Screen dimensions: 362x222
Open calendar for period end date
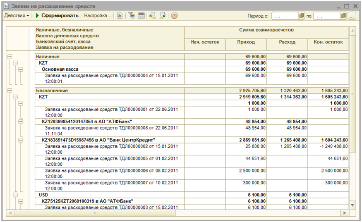pos(343,16)
